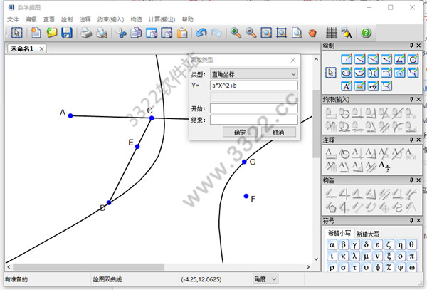Click the print icon in toolbar
The height and width of the screenshot is (290, 427).
coord(86,33)
